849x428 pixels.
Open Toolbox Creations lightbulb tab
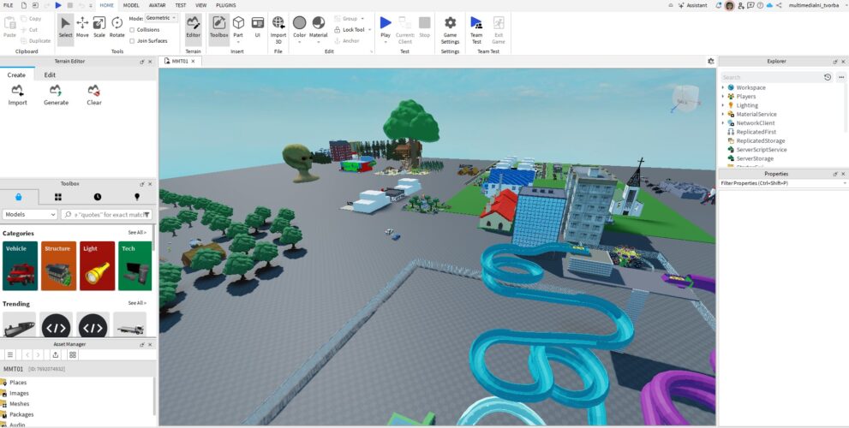(x=136, y=197)
